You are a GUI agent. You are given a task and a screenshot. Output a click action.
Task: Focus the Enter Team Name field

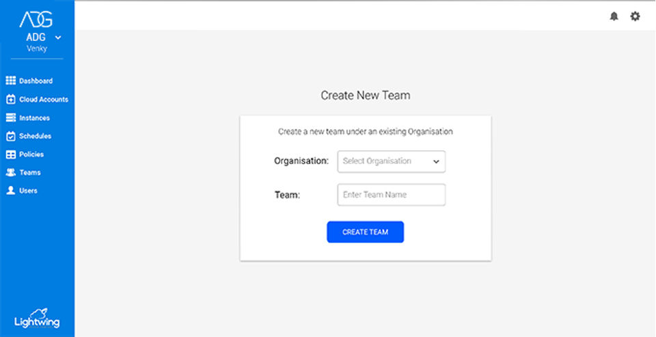click(x=391, y=195)
